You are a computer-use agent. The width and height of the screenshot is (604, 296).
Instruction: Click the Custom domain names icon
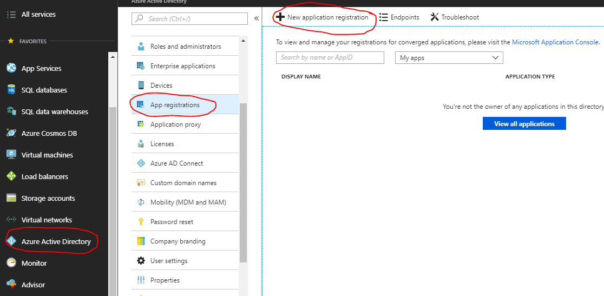coord(141,183)
